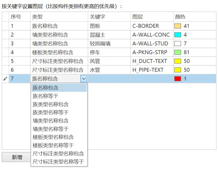Pick 楼板类型名称包含 in the dropdown list
Image resolution: width=218 pixels, height=172 pixels.
(59, 137)
